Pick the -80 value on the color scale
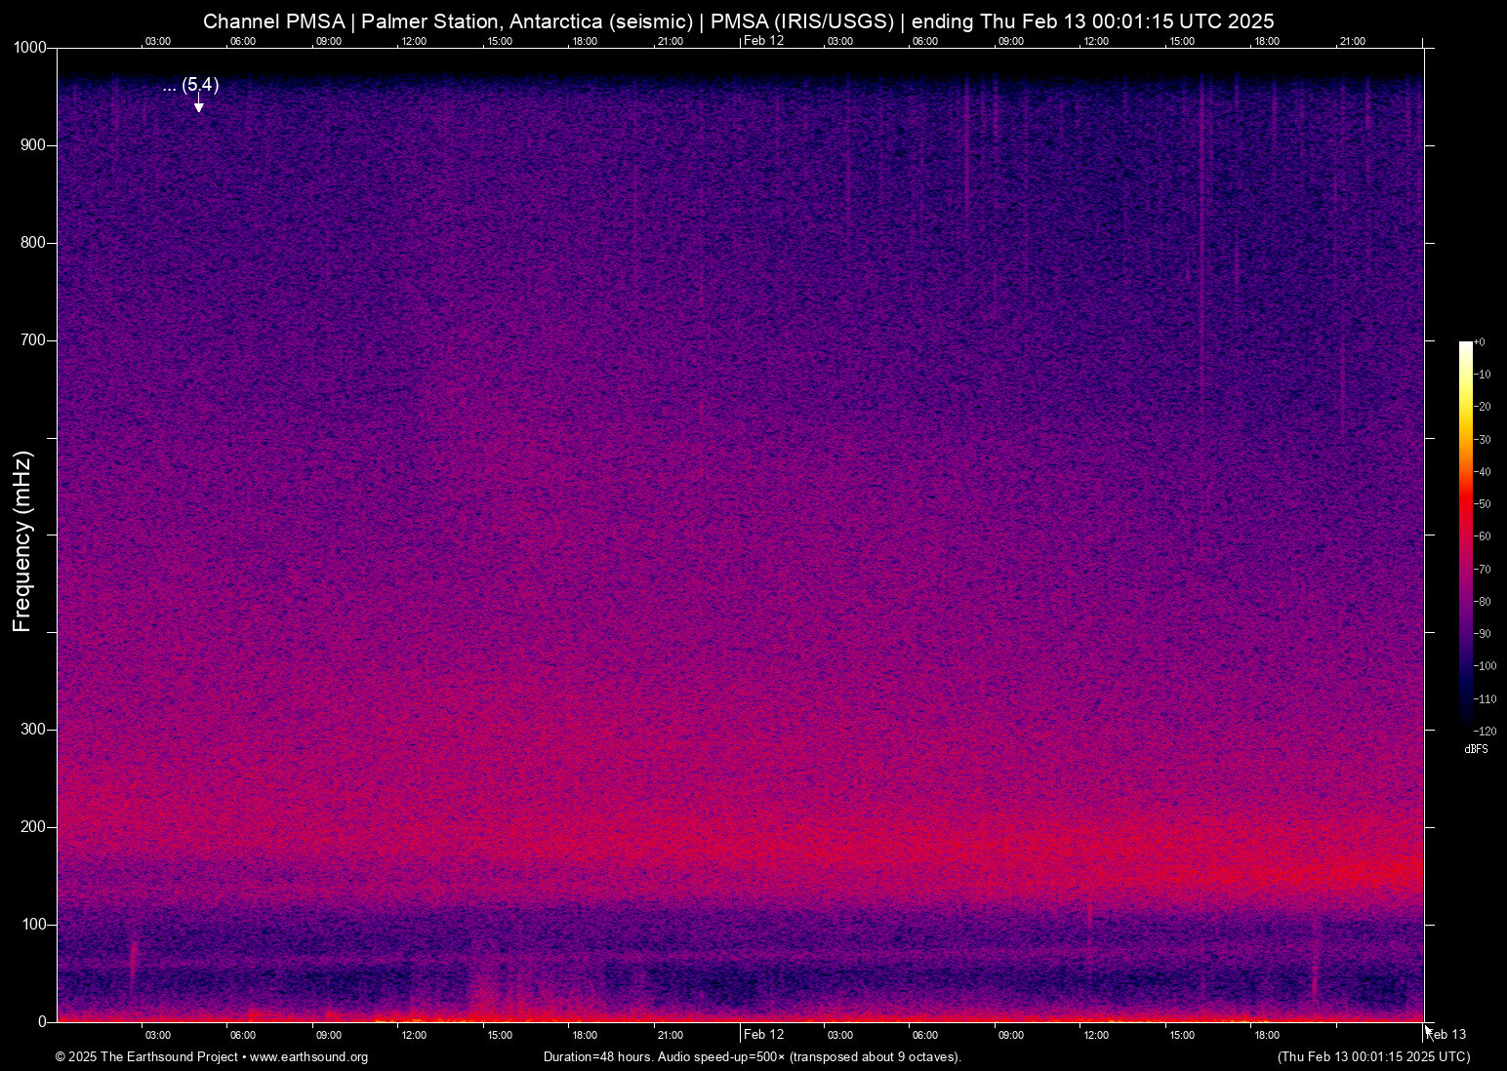Screen dimensions: 1507x1071 pyautogui.click(x=1482, y=602)
